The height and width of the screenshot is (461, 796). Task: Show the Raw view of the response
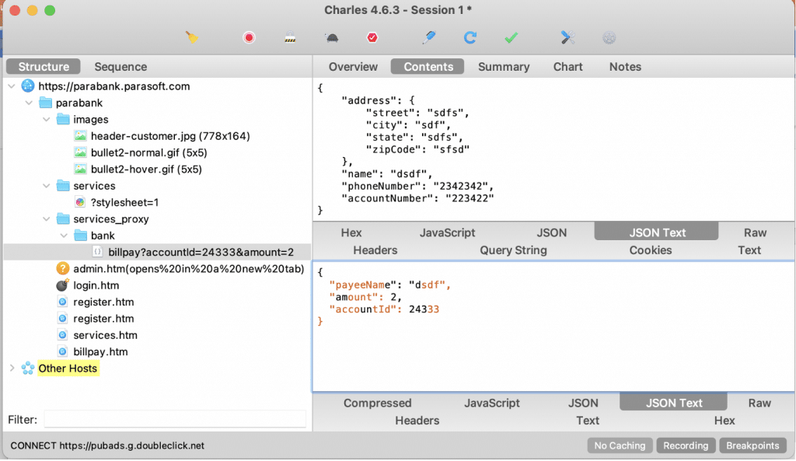pyautogui.click(x=759, y=403)
